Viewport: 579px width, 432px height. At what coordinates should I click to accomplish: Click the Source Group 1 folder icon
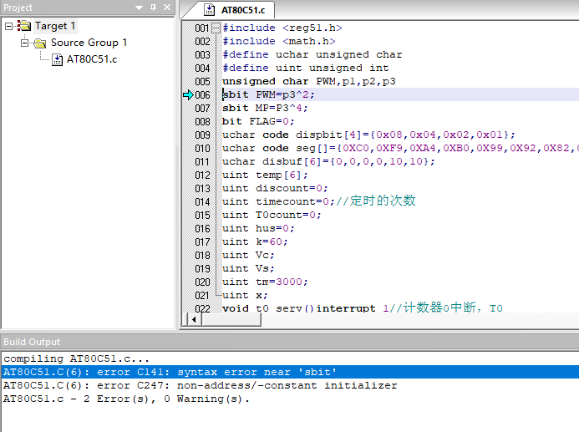click(40, 43)
